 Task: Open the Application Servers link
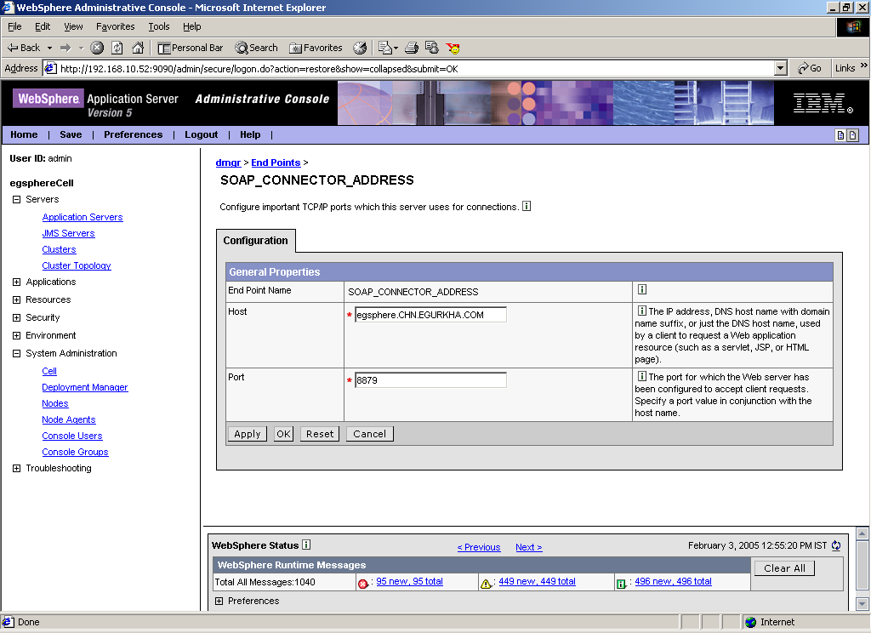(83, 217)
